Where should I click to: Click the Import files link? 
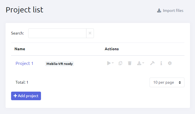tap(170, 11)
